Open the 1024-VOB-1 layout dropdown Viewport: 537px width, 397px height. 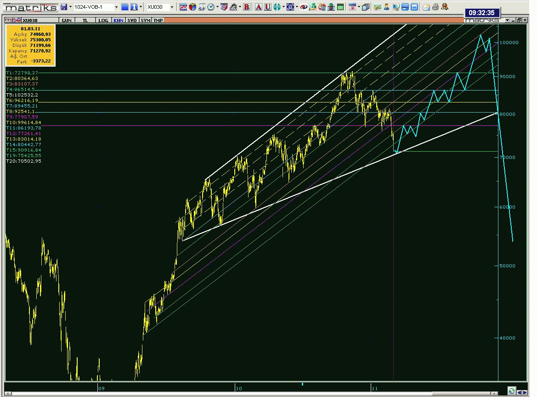[116, 7]
